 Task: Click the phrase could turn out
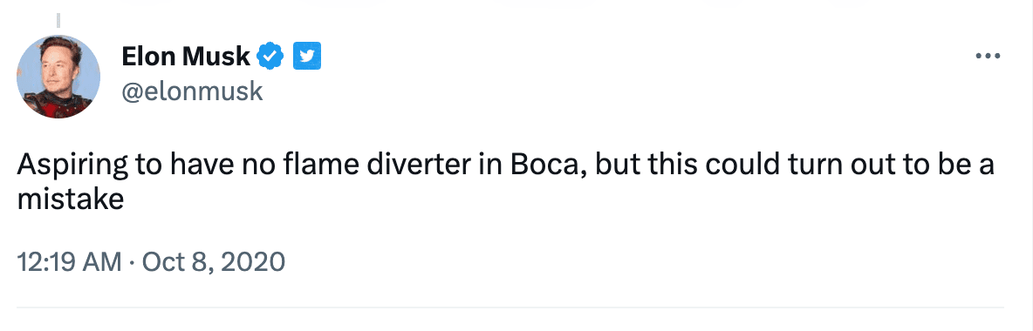pos(782,165)
